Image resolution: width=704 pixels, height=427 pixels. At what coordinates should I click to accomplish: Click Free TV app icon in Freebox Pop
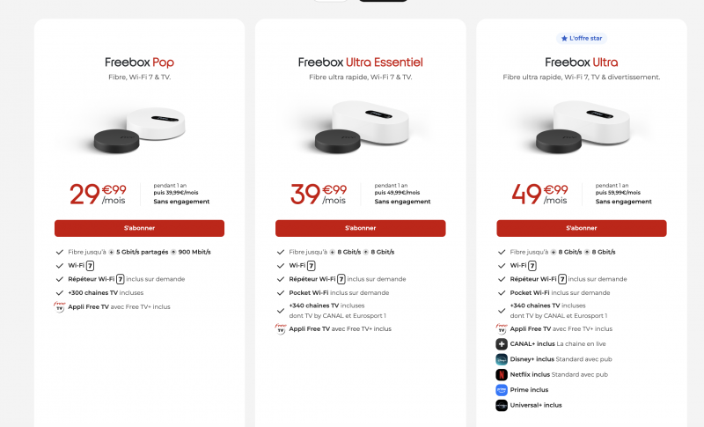tap(60, 307)
